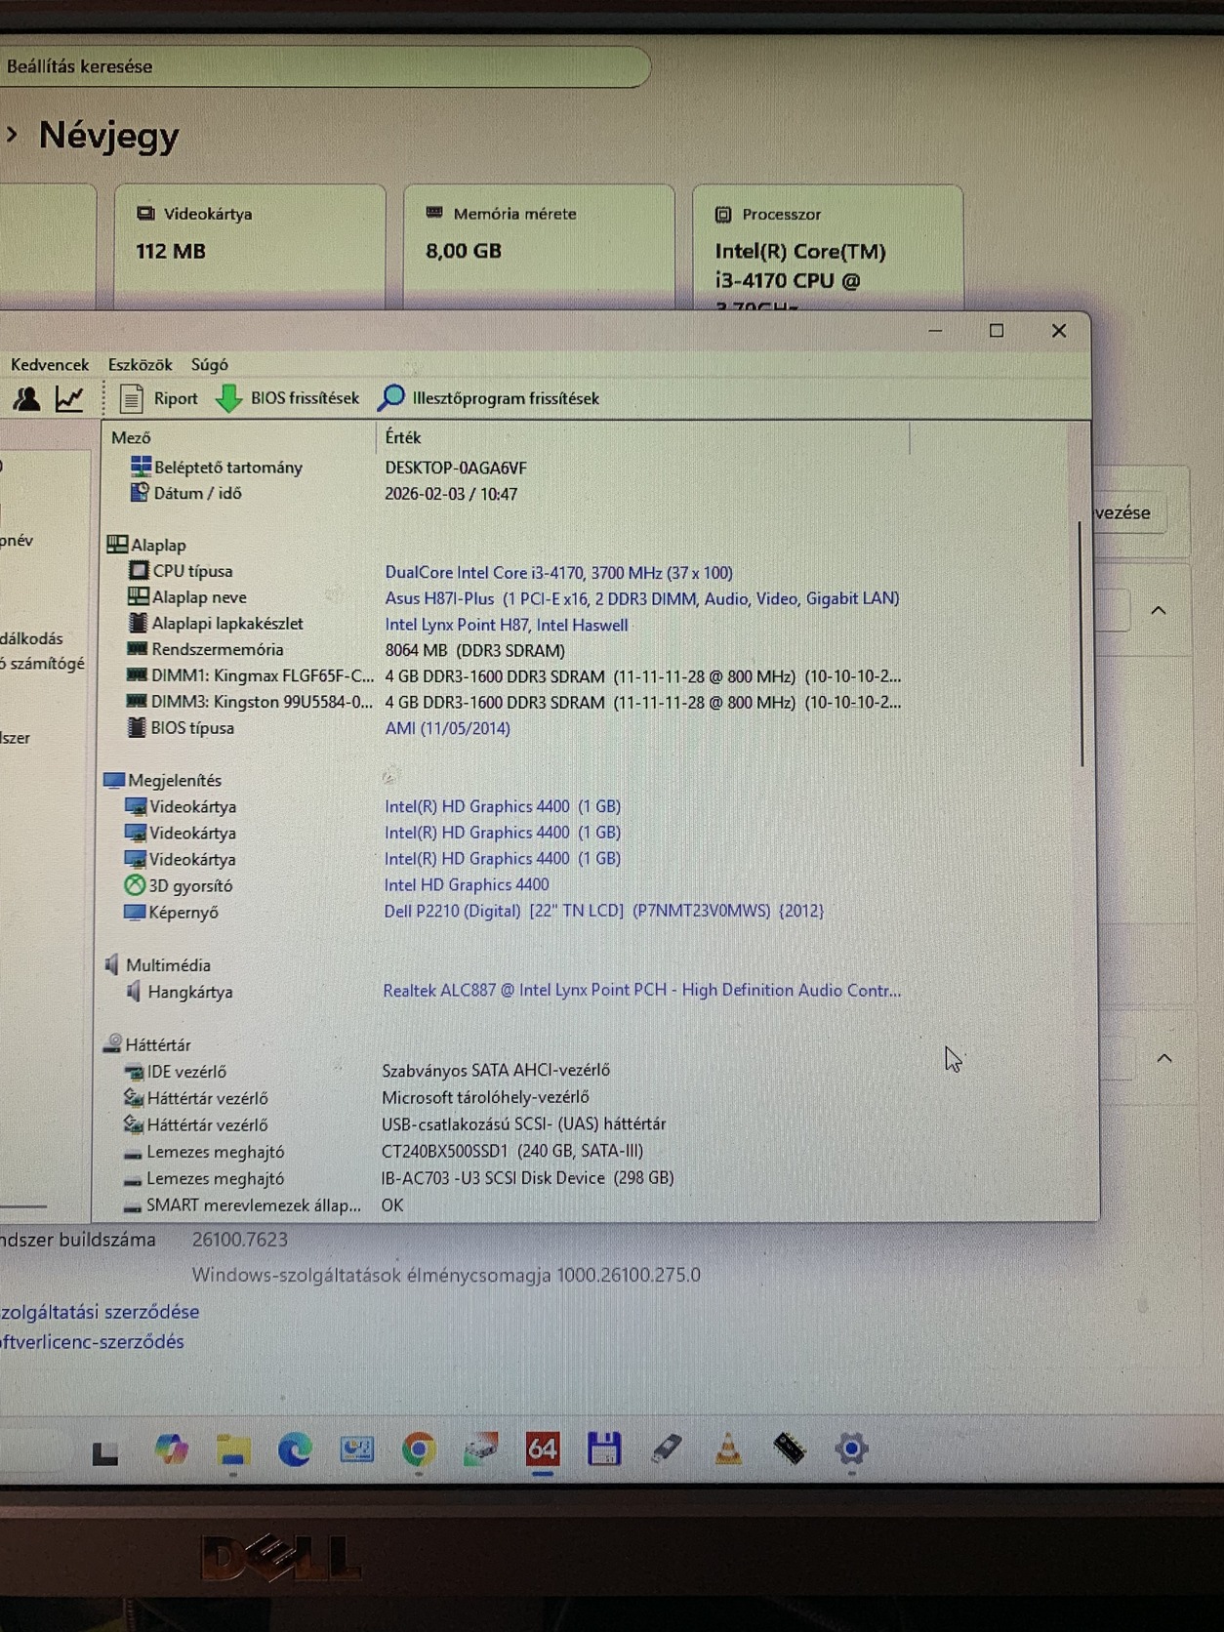
Task: Click the Videokártya 112 MB card in Settings
Action: [250, 248]
